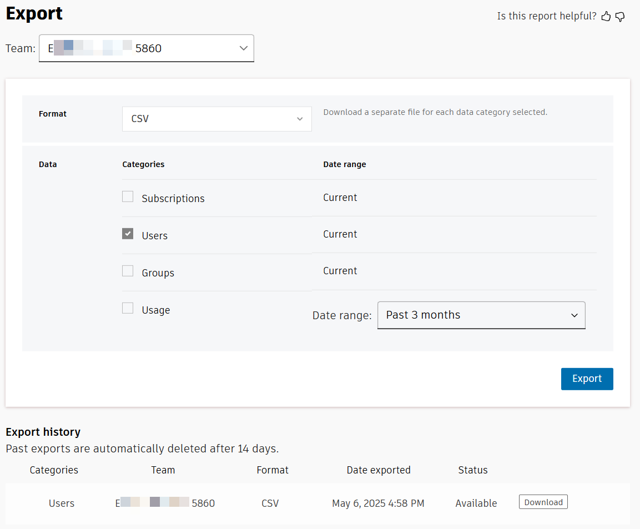
Task: Click the Format dropdown chevron arrow
Action: tap(300, 119)
